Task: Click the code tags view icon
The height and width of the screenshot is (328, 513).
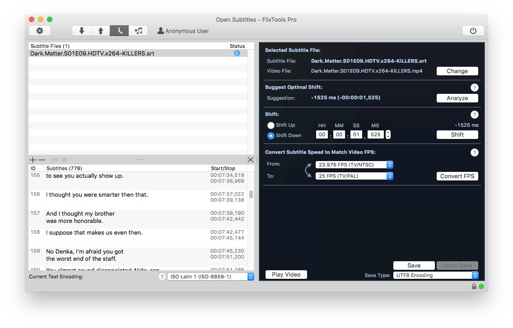Action: pos(55,160)
